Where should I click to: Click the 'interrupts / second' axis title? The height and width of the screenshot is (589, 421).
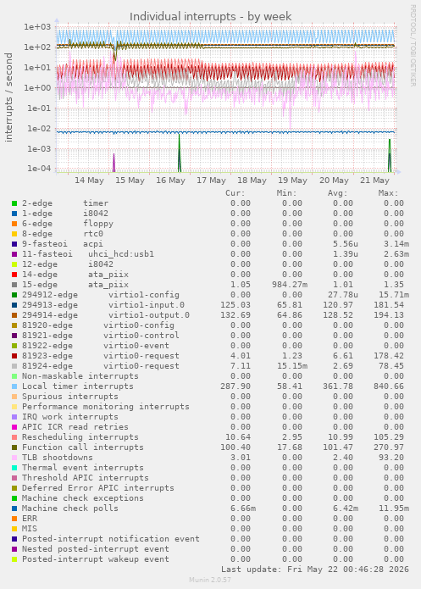(8, 97)
